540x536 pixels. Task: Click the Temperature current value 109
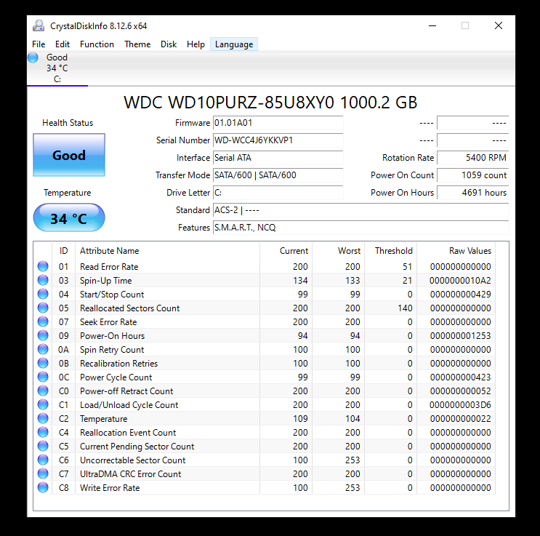pyautogui.click(x=300, y=418)
